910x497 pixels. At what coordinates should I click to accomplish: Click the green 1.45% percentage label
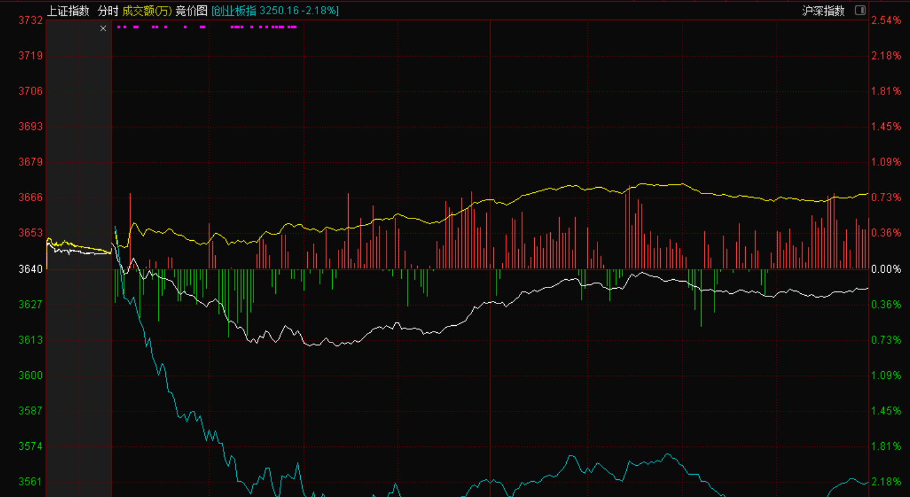886,411
